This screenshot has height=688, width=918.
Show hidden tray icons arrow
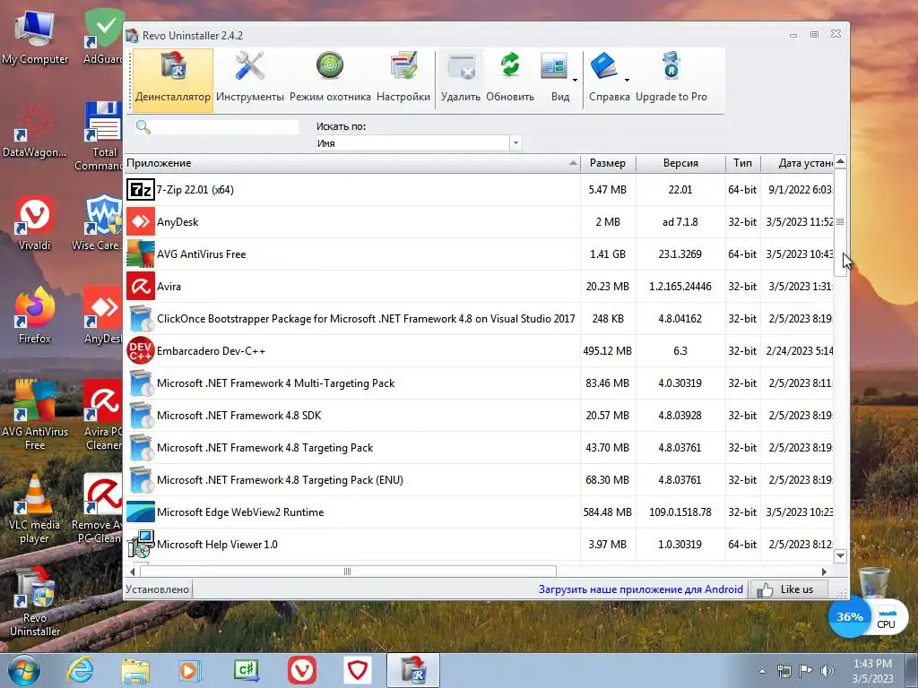[762, 672]
